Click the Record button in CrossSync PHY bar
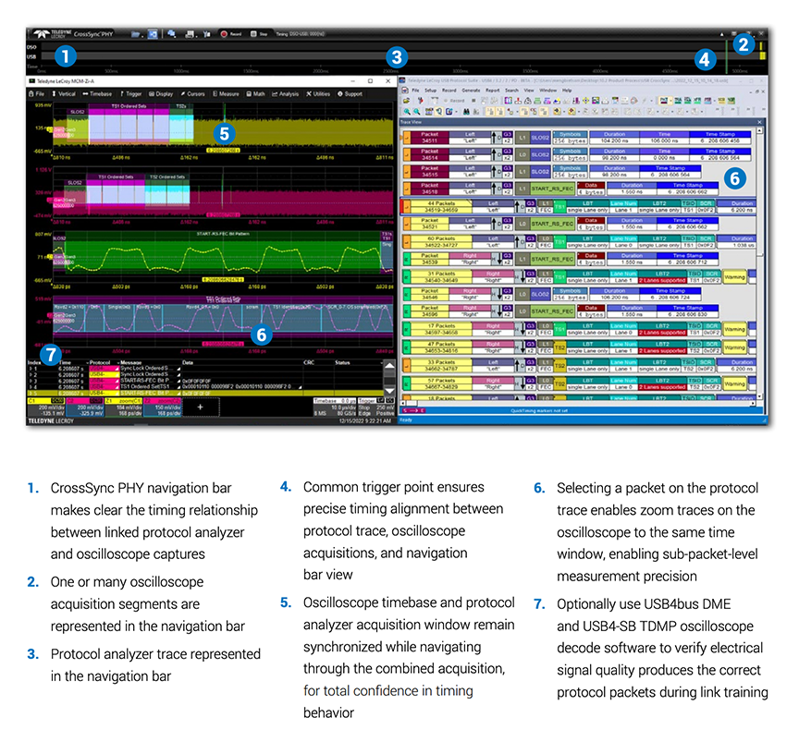This screenshot has height=754, width=799. 231,34
